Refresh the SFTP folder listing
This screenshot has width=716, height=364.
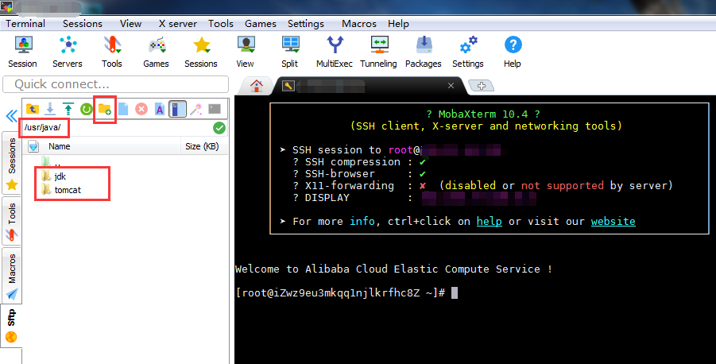[x=87, y=109]
